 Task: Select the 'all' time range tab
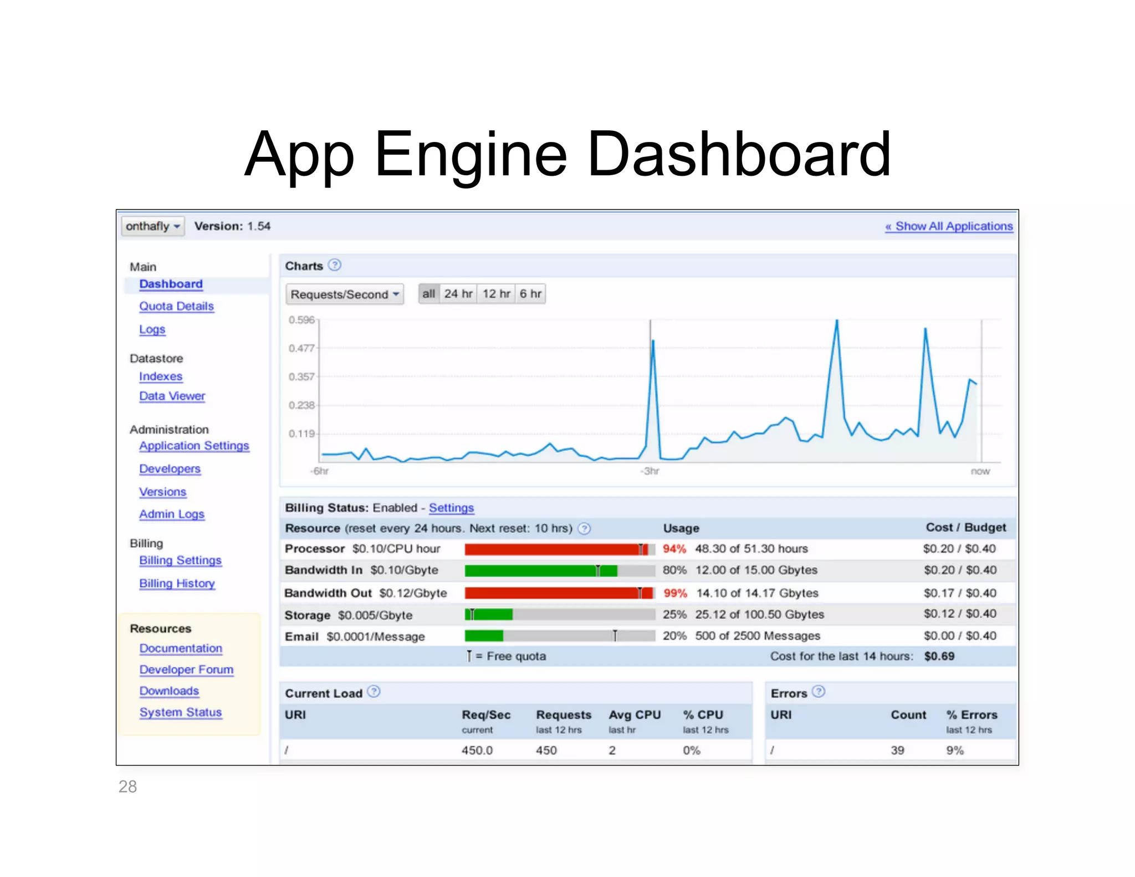coord(428,294)
